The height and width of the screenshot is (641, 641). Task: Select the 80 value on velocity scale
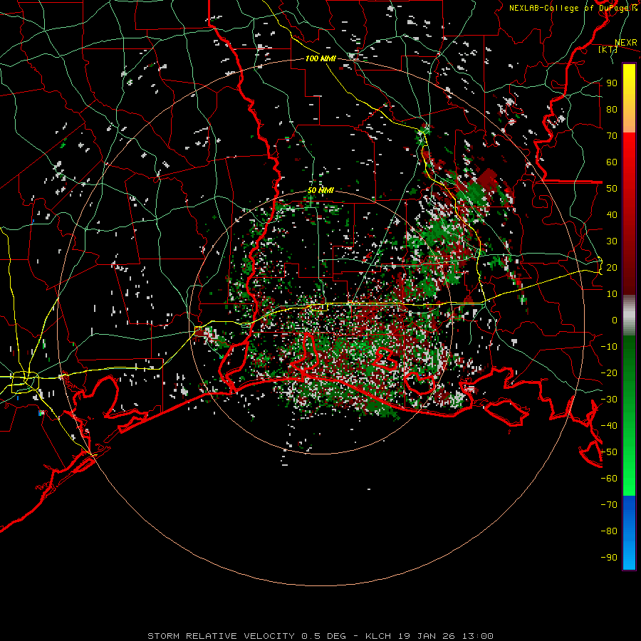[x=612, y=110]
